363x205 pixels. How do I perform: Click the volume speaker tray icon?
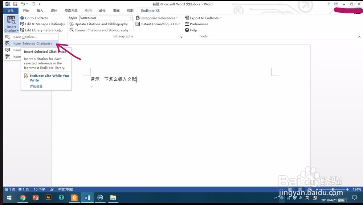point(301,198)
